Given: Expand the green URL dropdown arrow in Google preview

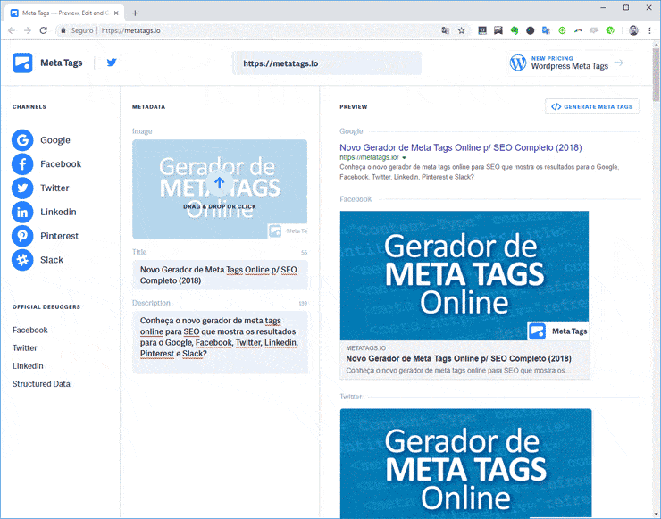Looking at the screenshot, I should point(404,158).
